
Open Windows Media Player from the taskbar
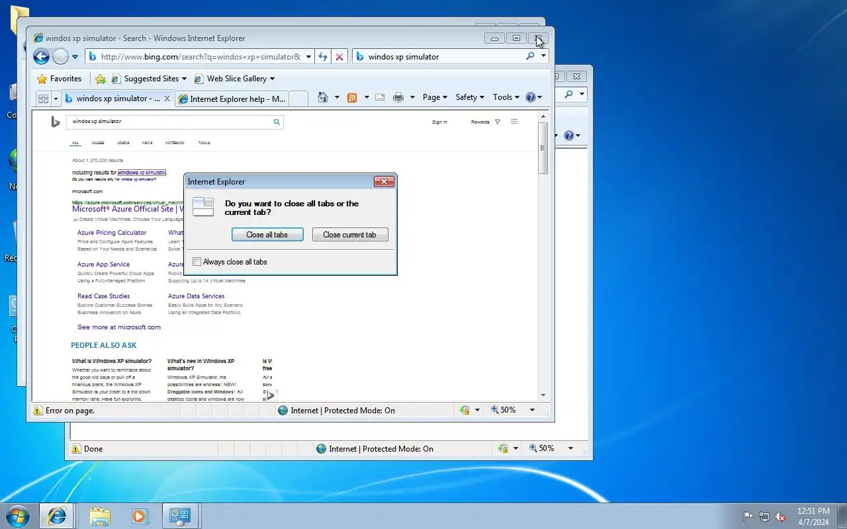(x=140, y=516)
